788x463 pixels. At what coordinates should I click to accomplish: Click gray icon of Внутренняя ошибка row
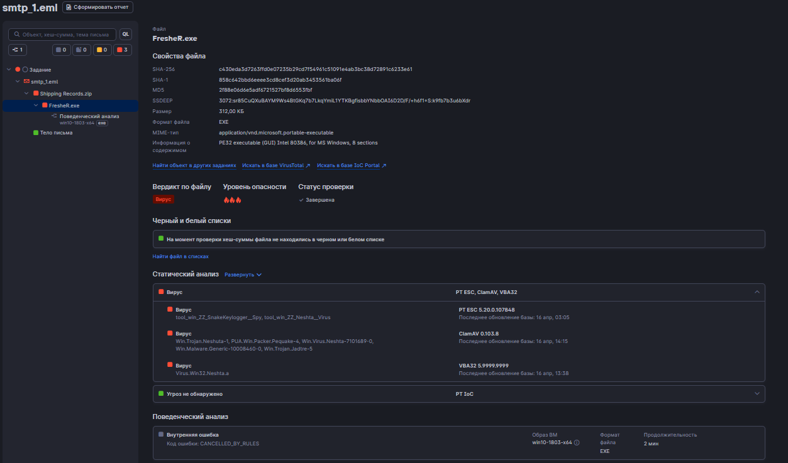coord(161,434)
